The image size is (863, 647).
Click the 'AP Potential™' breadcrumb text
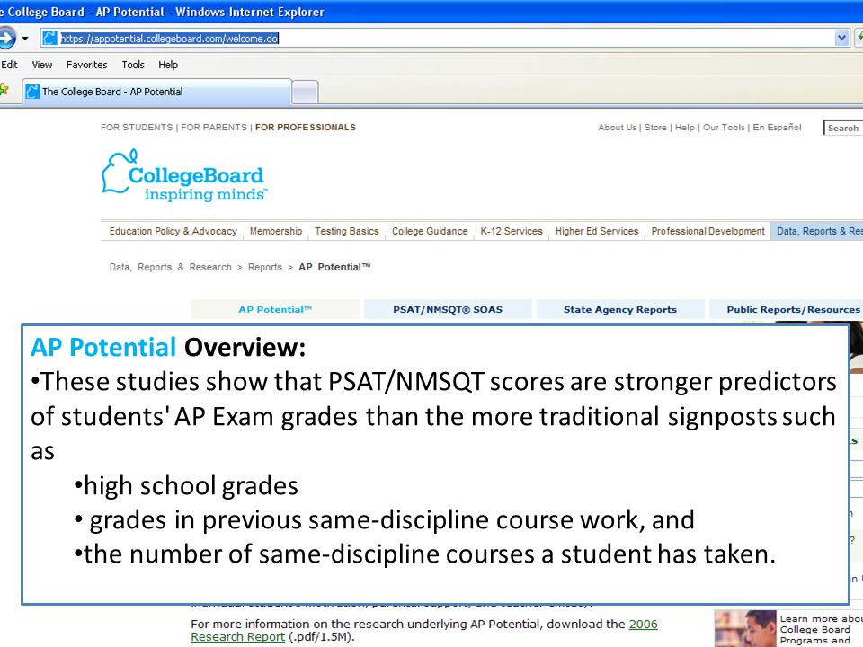point(334,267)
